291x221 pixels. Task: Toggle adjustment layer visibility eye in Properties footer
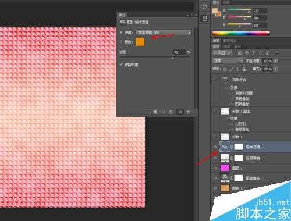pyautogui.click(x=180, y=112)
